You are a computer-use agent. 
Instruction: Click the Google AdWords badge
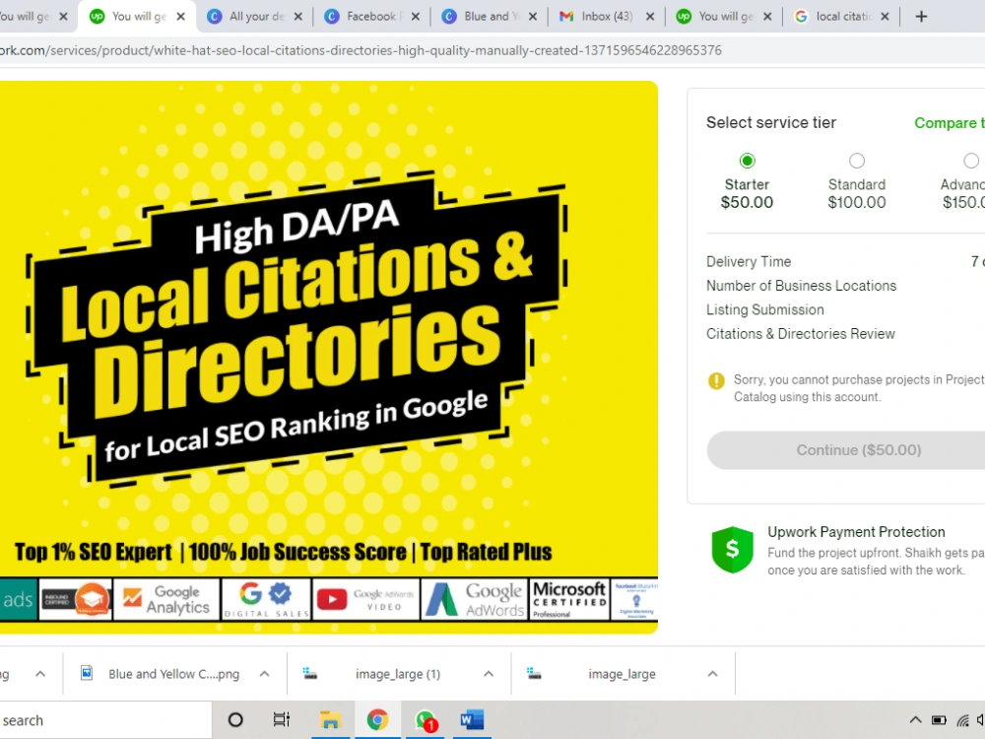[x=475, y=599]
